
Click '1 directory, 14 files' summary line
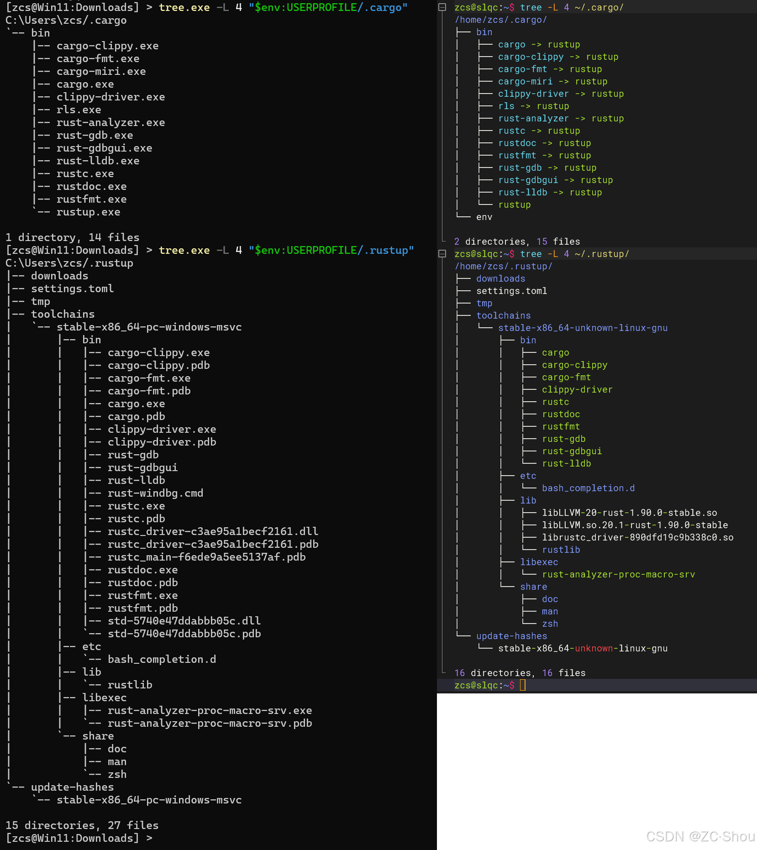pyautogui.click(x=72, y=237)
